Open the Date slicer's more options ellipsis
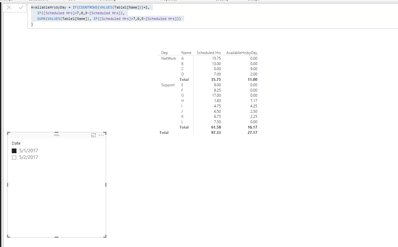Image resolution: width=398 pixels, height=247 pixels. pos(101,135)
